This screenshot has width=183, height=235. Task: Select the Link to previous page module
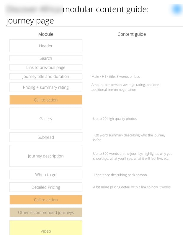(x=46, y=67)
